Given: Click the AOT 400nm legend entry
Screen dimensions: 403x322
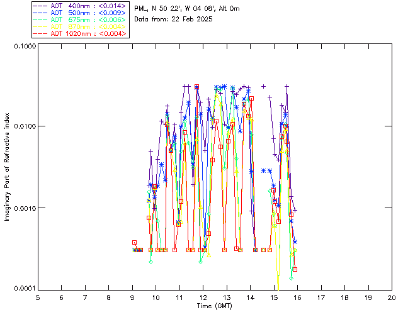Looking at the screenshot, I should pos(80,6).
